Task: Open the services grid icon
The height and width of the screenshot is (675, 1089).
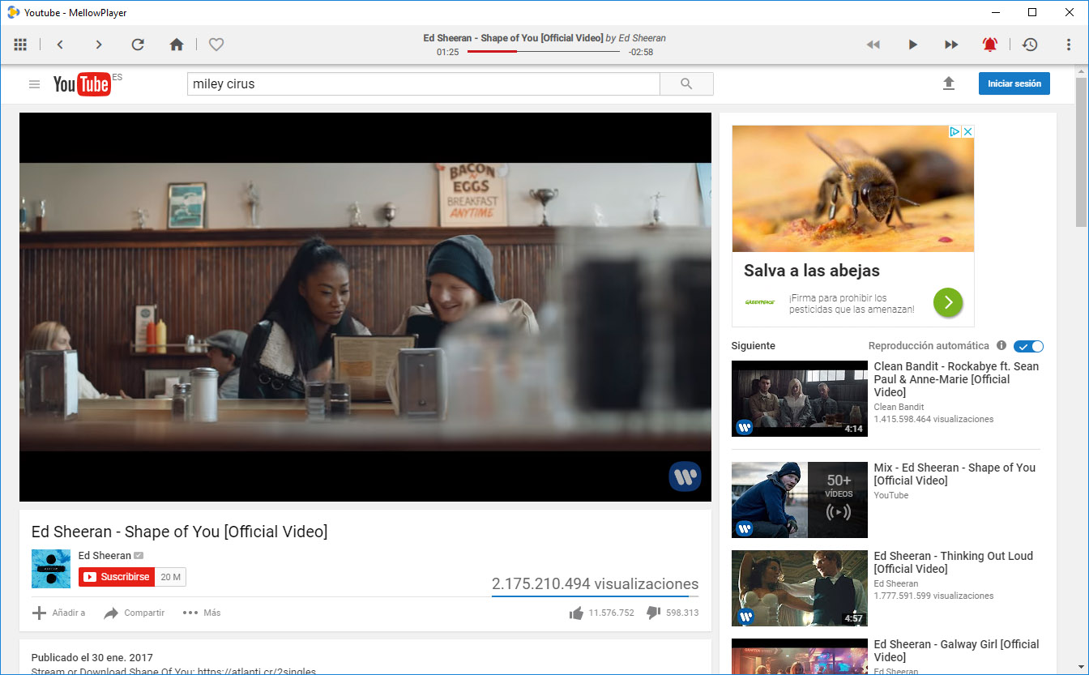Action: 21,45
